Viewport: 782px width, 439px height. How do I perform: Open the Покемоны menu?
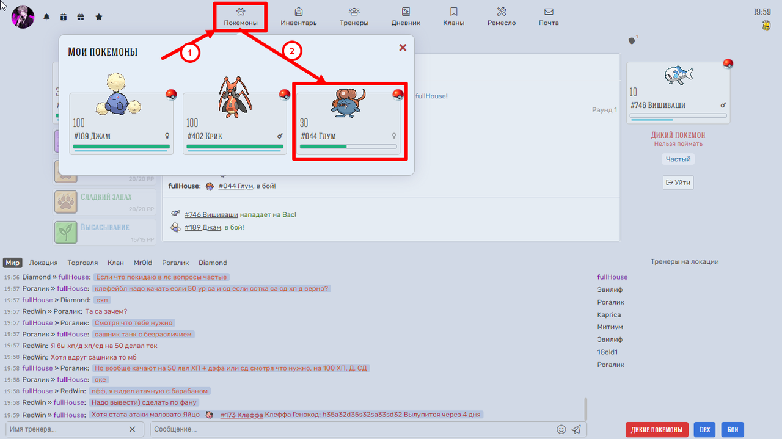pos(241,16)
